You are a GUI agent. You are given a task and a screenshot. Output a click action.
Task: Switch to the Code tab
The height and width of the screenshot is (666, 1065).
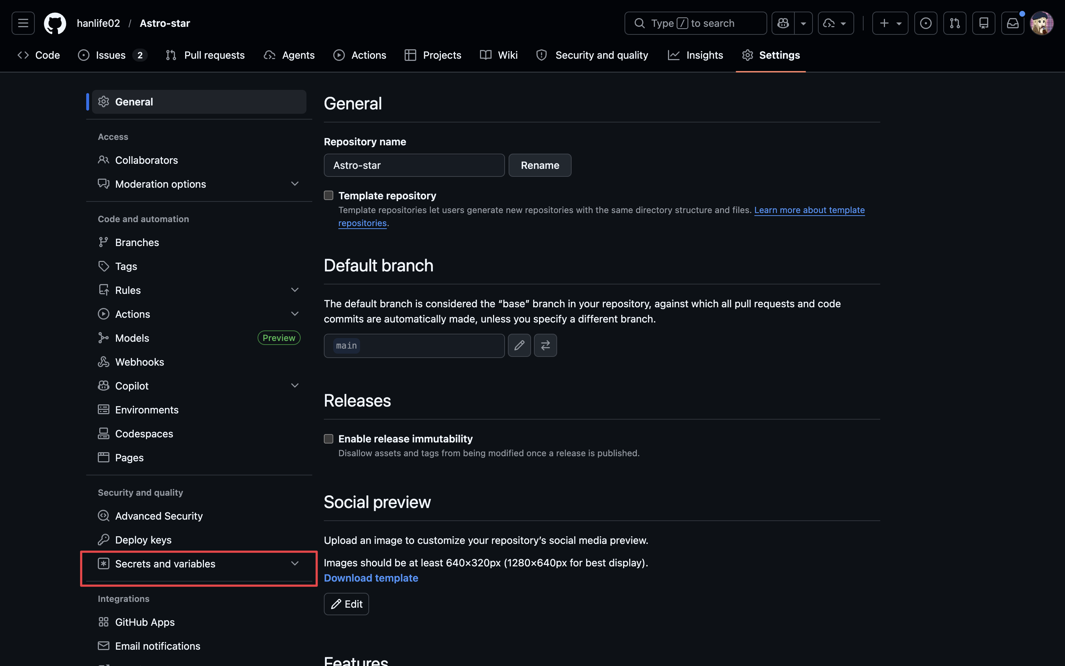pyautogui.click(x=39, y=55)
